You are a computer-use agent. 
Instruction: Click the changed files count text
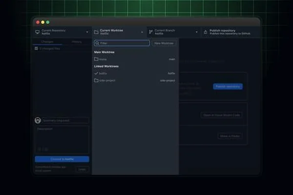pyautogui.click(x=50, y=49)
